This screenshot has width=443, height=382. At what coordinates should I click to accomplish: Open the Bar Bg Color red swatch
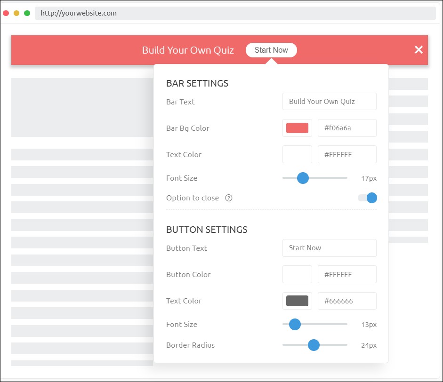click(x=297, y=128)
